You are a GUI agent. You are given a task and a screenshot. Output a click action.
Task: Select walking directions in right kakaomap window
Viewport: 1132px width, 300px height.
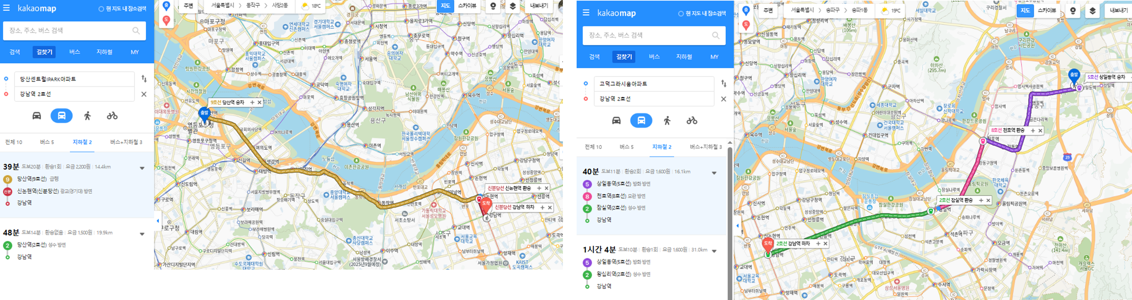coord(667,121)
